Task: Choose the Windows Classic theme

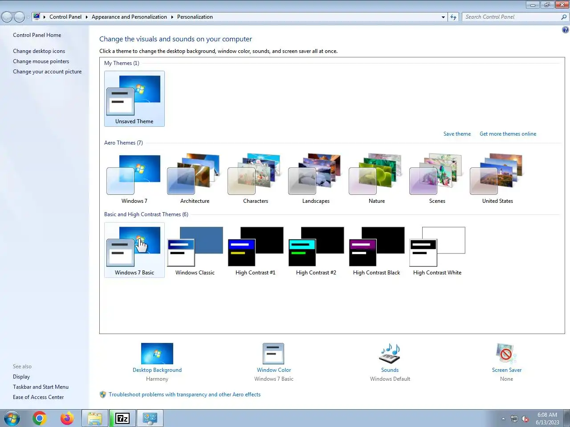Action: coord(195,250)
